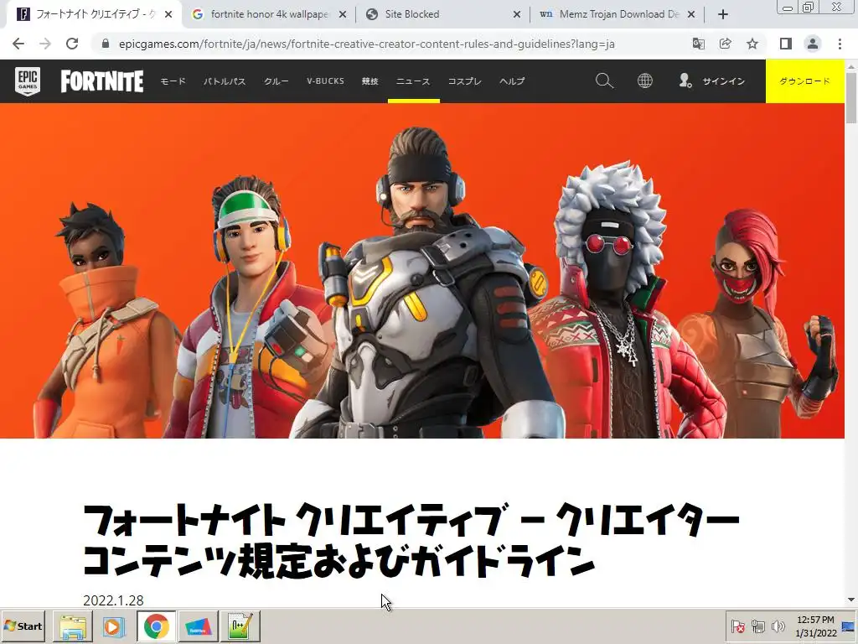Screen dimensions: 858x644
Task: Go back with the browser back arrow
Action: [18, 44]
